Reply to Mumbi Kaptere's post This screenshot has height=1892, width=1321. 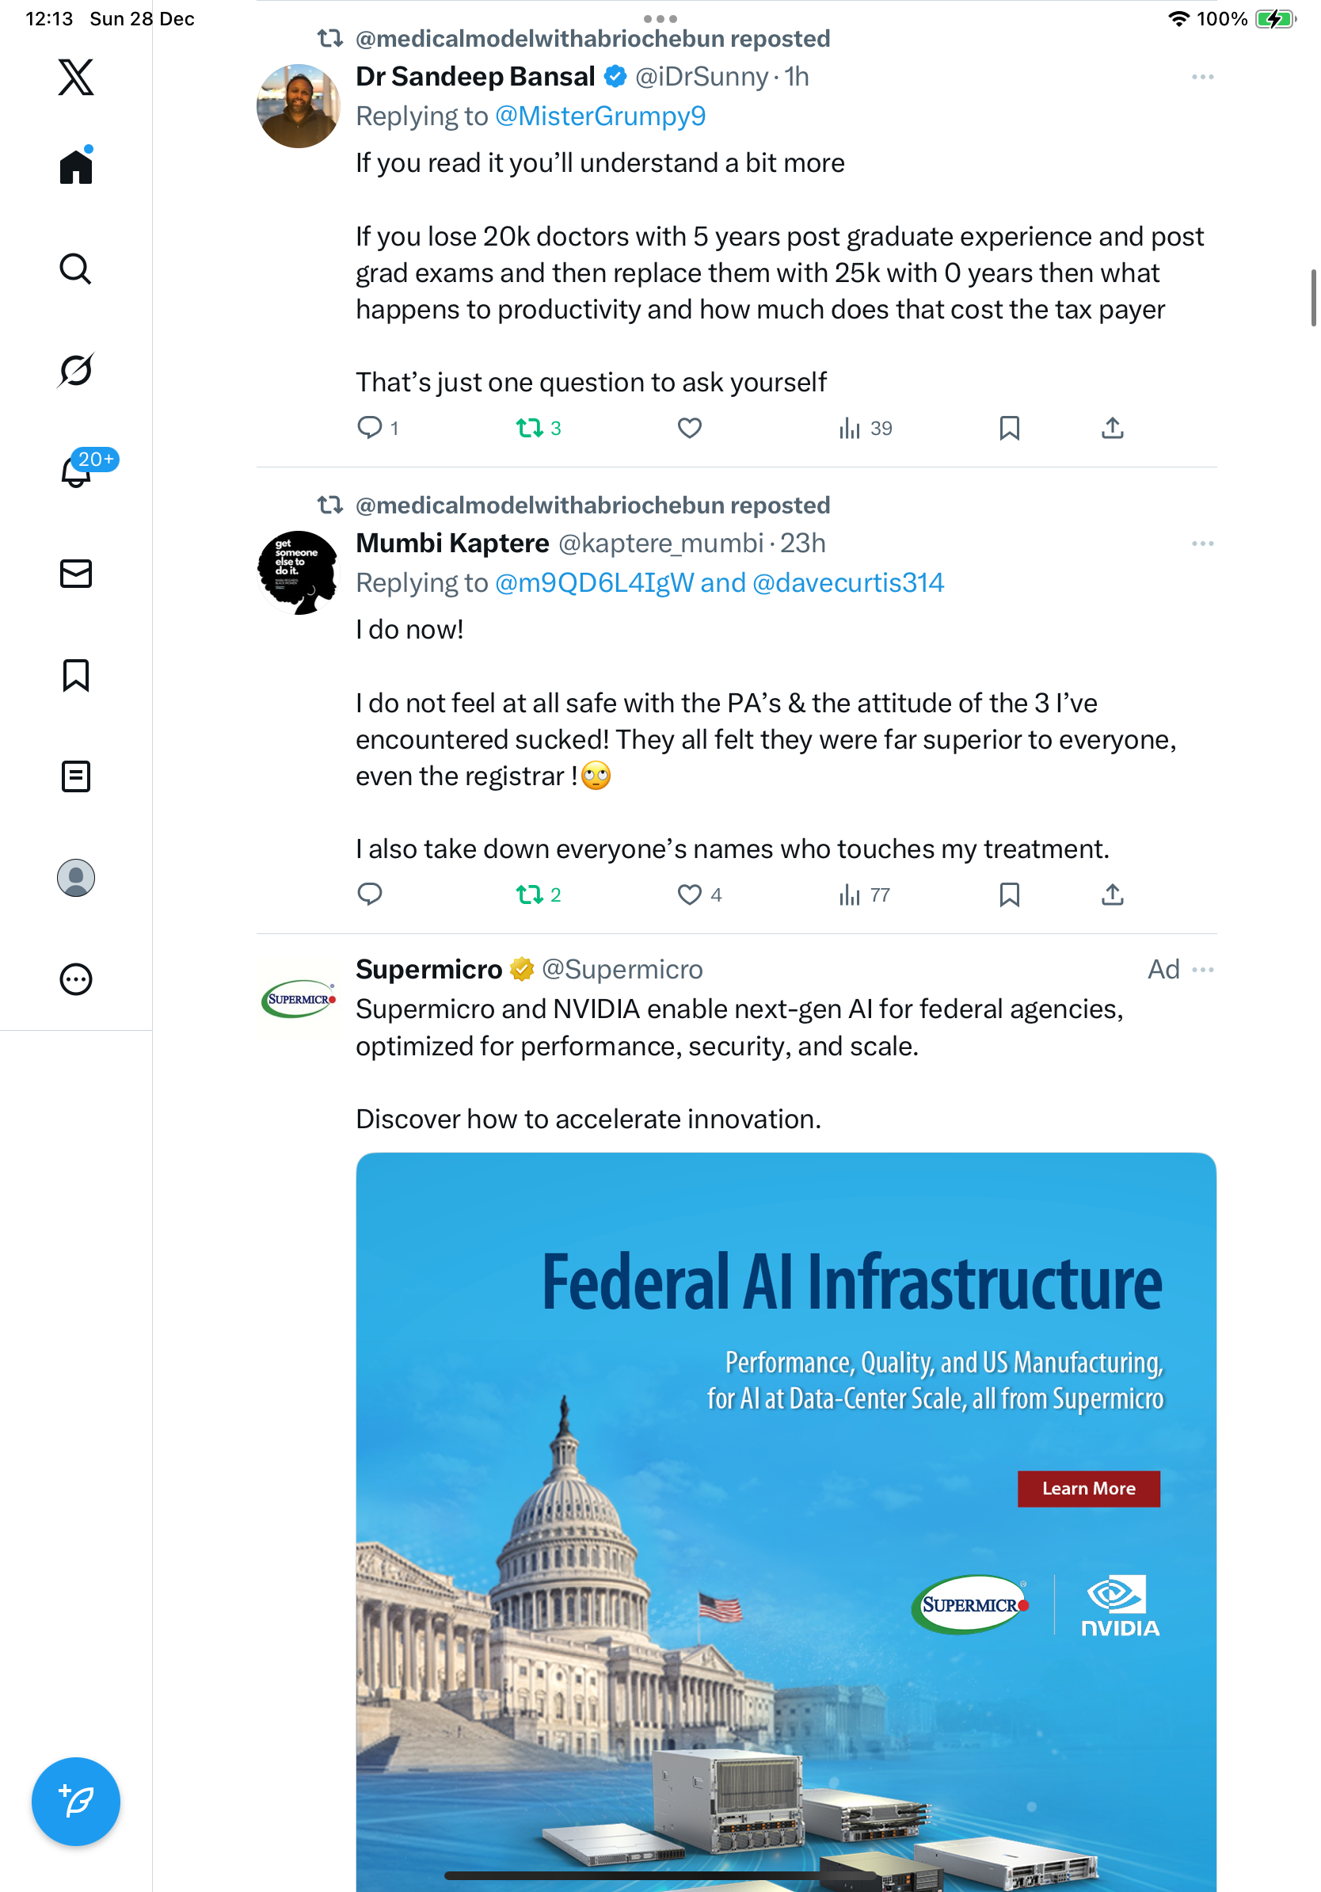[x=370, y=894]
